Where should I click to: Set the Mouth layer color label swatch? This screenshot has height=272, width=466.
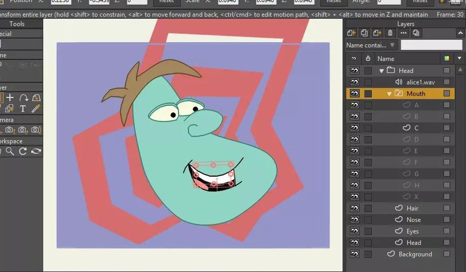[447, 94]
